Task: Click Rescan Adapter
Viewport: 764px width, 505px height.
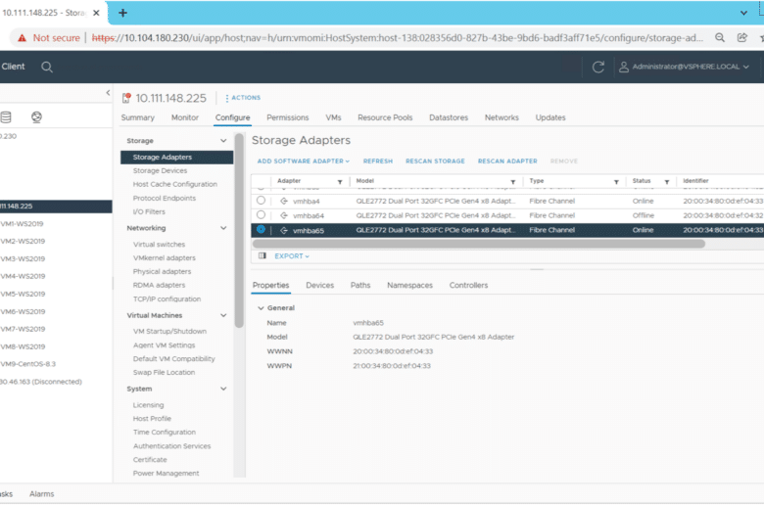Action: coord(507,161)
